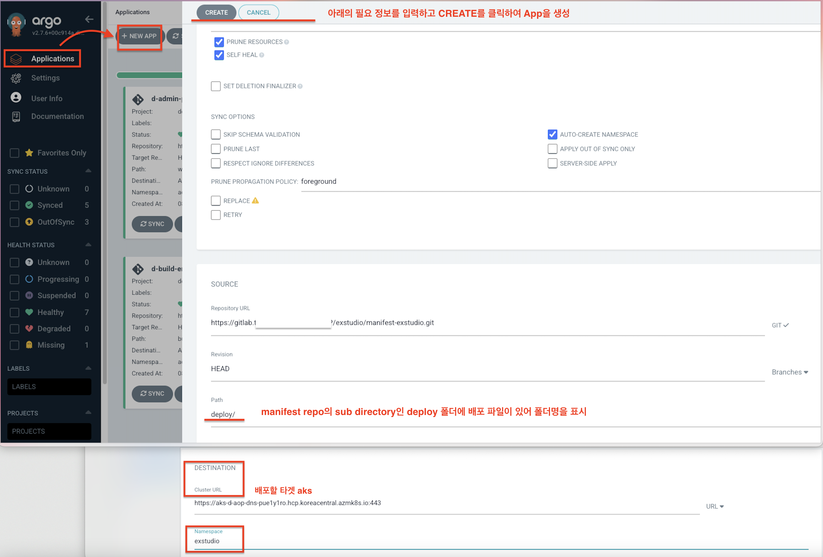Uncheck Auto-Create Namespace

point(552,134)
